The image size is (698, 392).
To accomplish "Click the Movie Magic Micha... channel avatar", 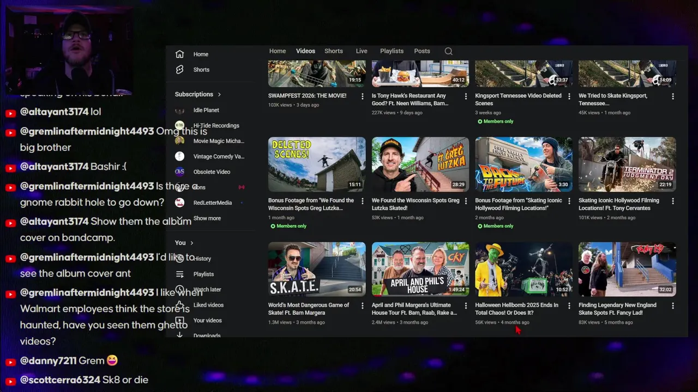I will click(x=179, y=140).
